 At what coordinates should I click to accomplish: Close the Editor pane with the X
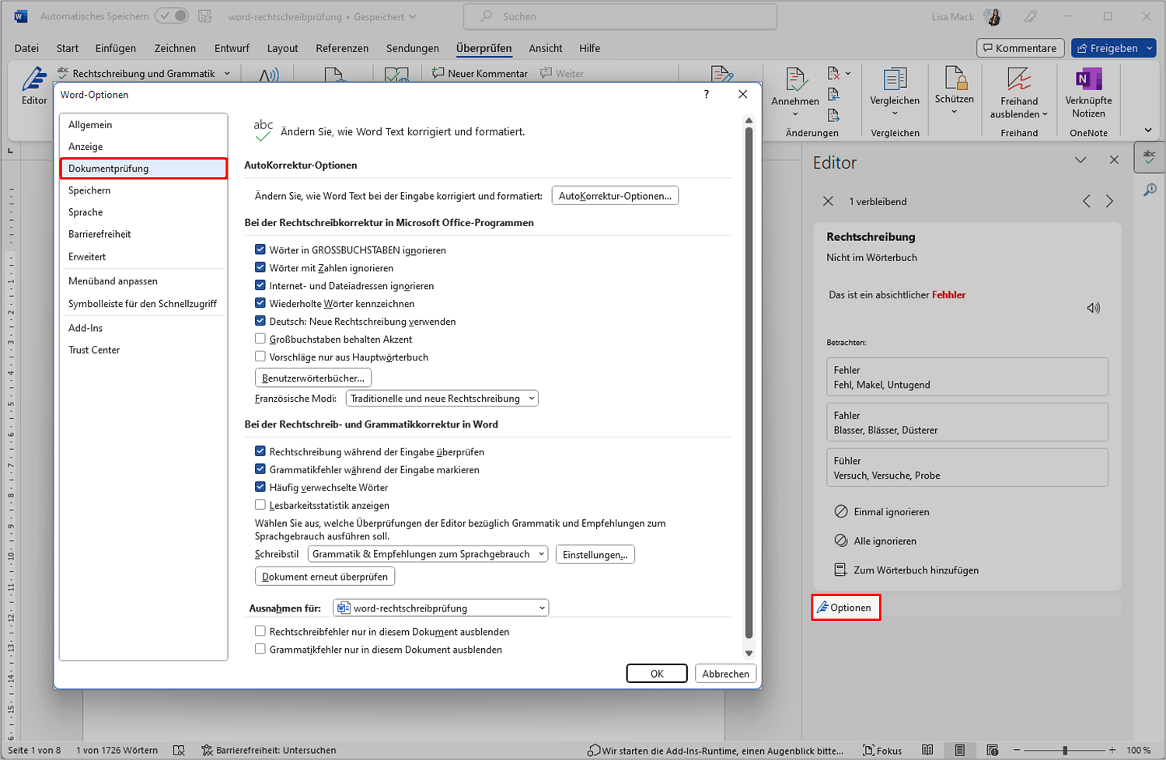click(1114, 159)
